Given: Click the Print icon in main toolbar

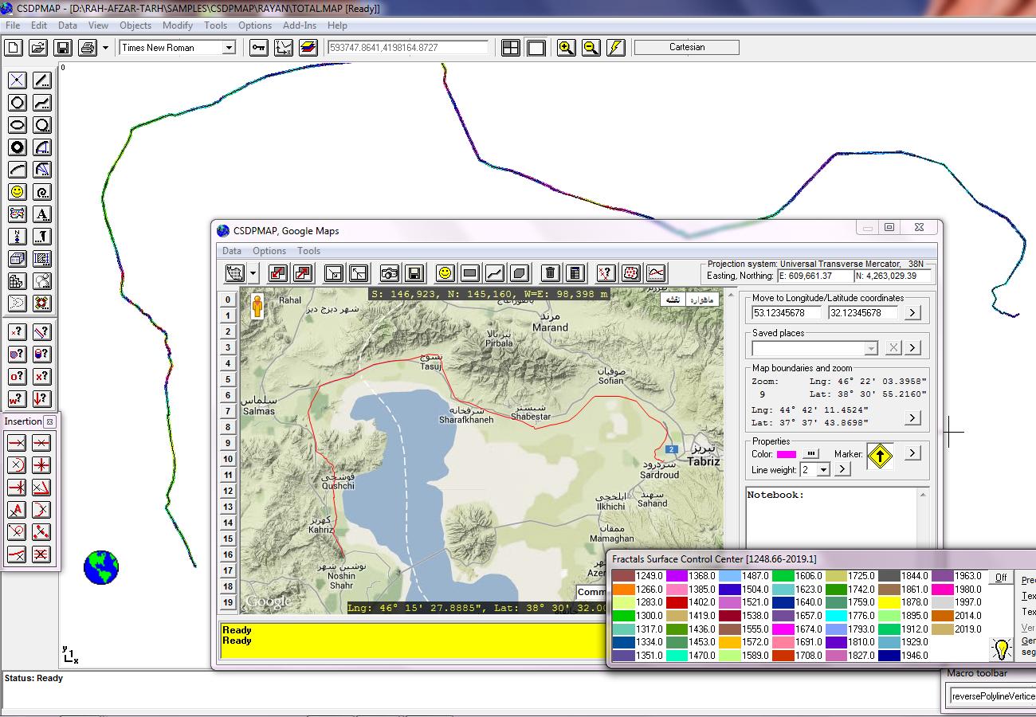Looking at the screenshot, I should (x=87, y=48).
